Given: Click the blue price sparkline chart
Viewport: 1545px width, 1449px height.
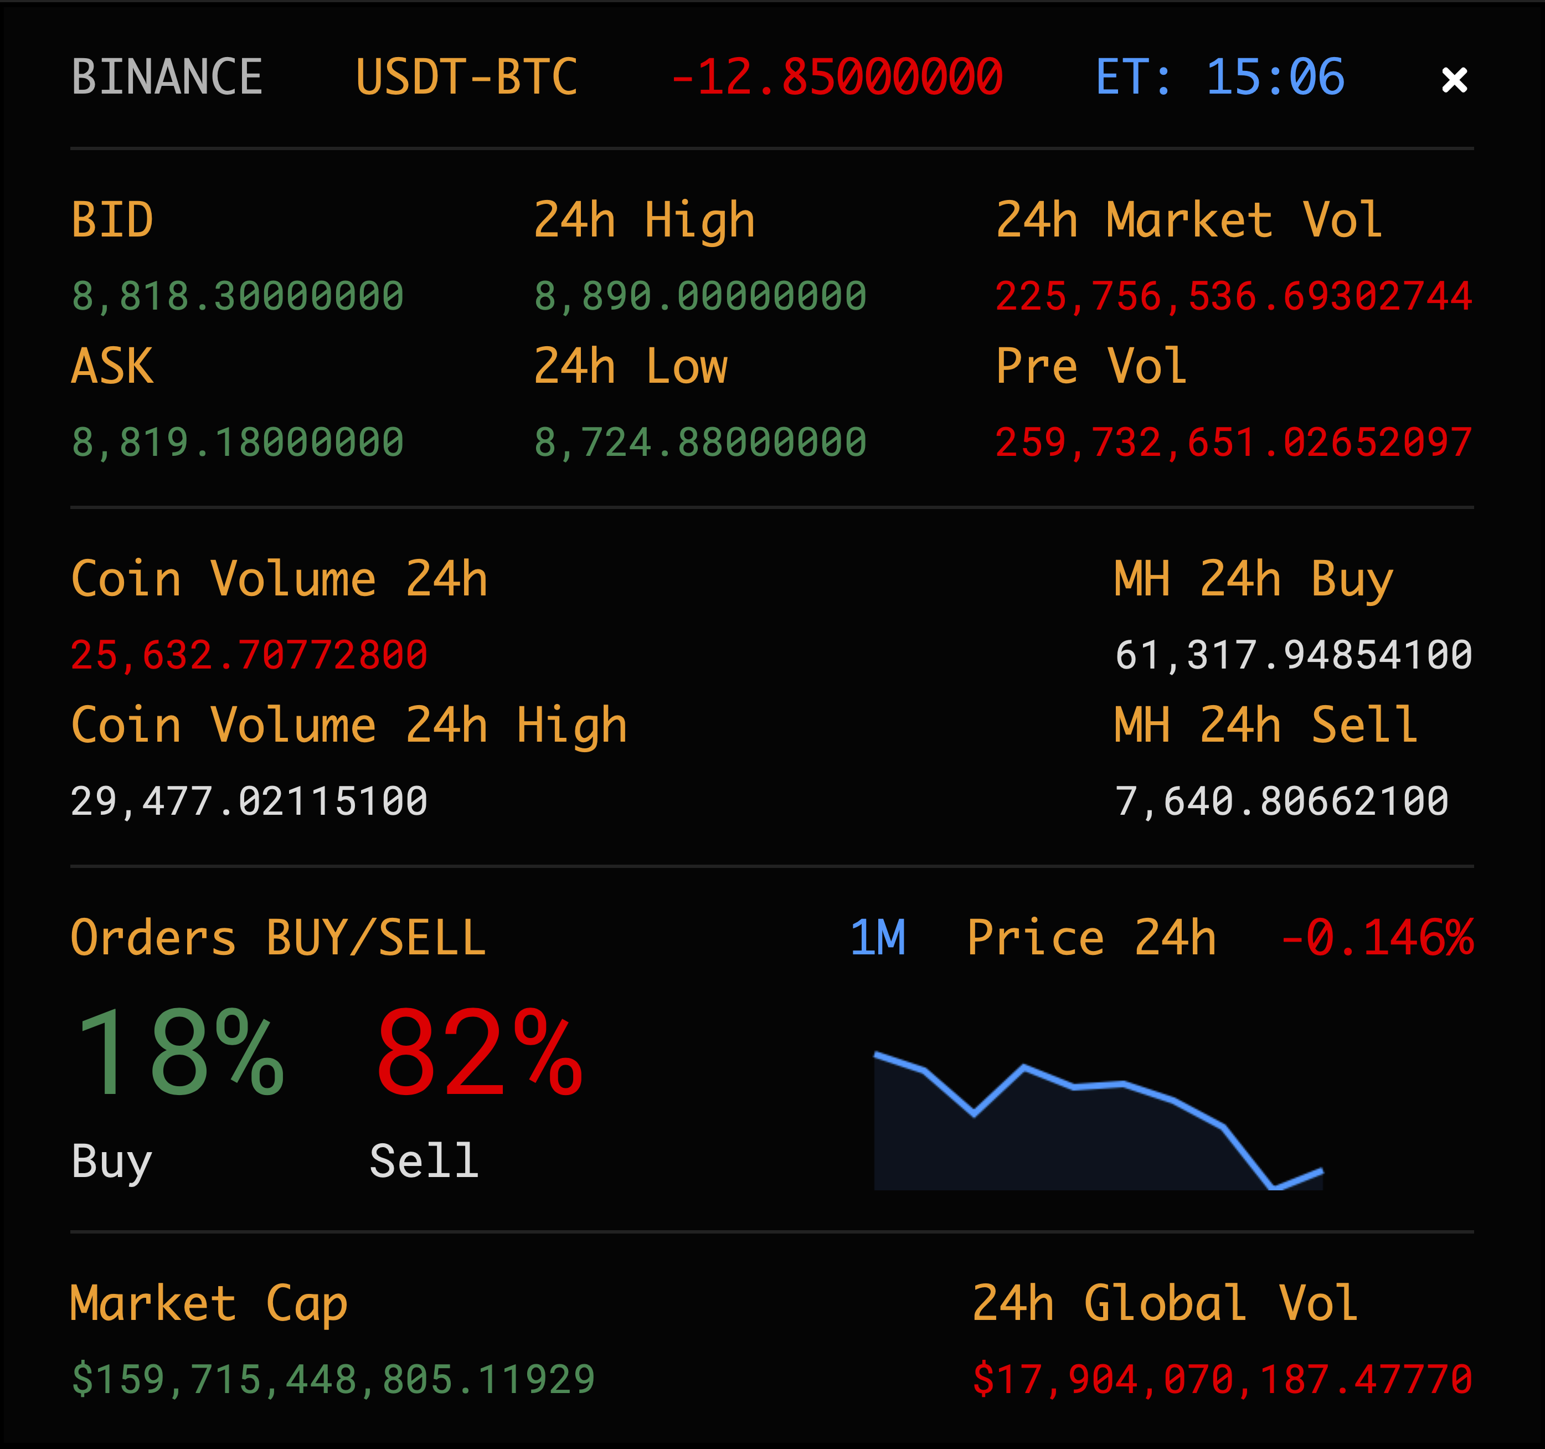Looking at the screenshot, I should (1098, 1123).
